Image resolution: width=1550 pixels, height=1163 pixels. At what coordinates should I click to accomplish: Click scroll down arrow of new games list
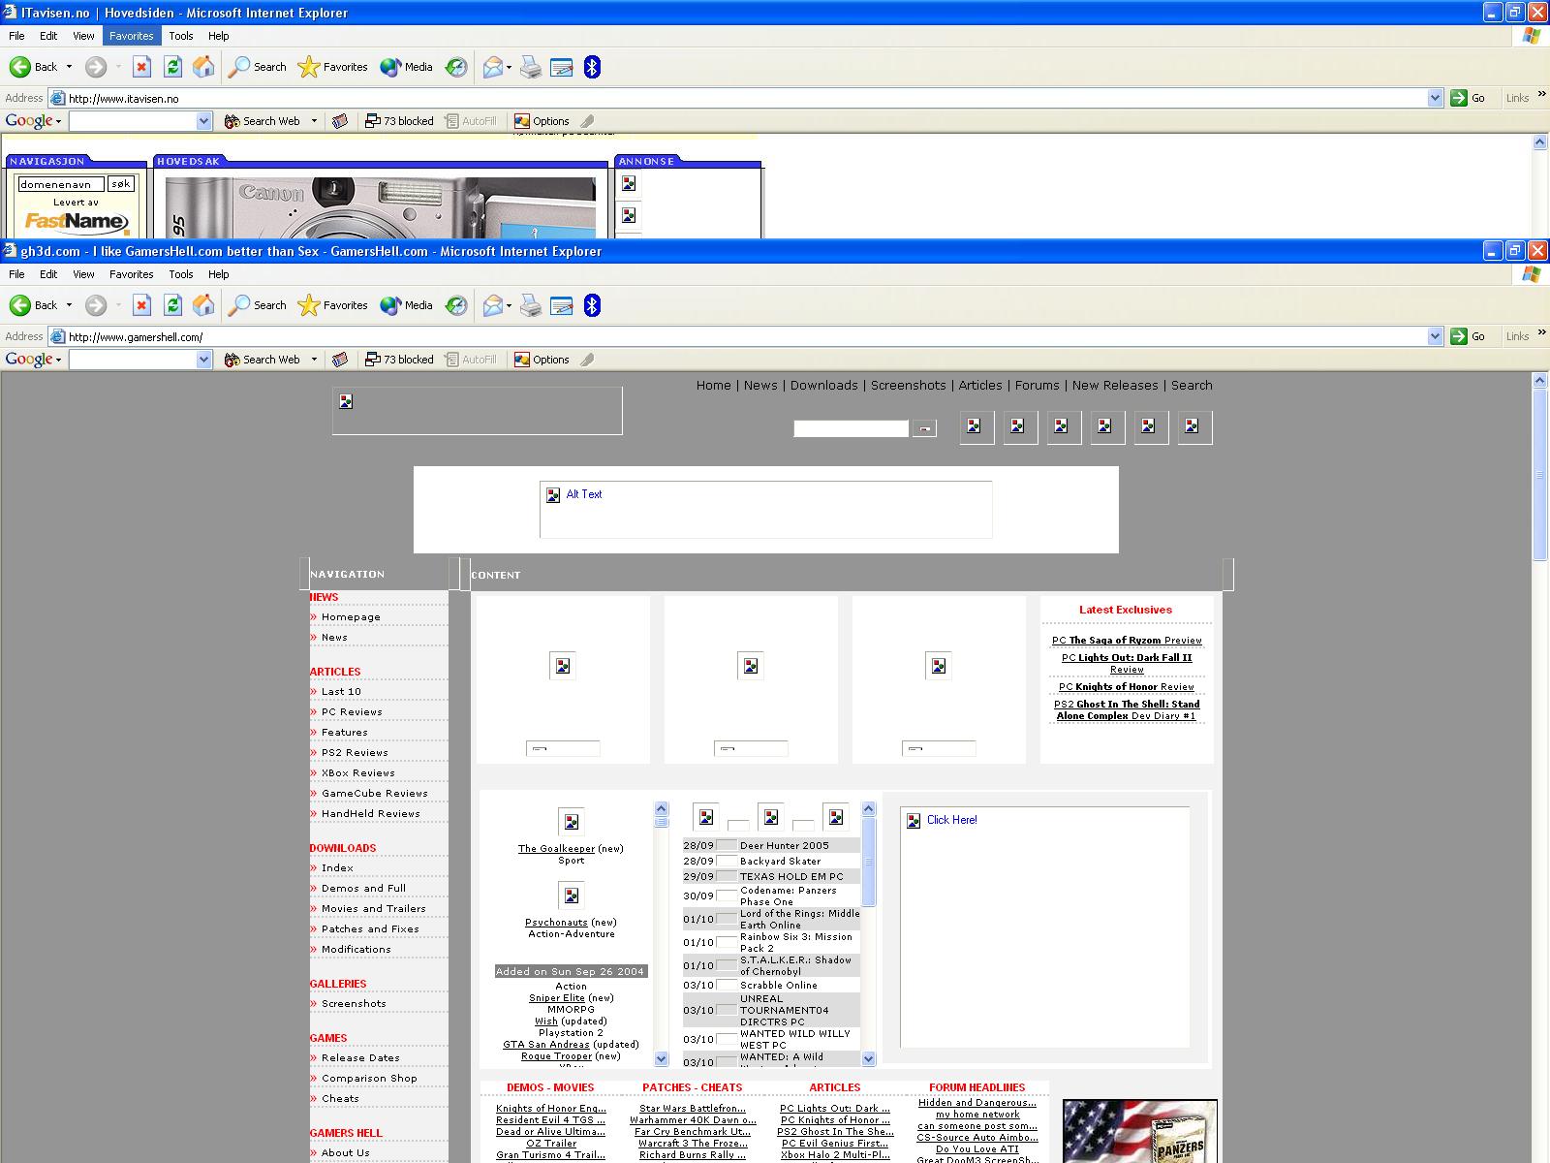click(x=662, y=1058)
